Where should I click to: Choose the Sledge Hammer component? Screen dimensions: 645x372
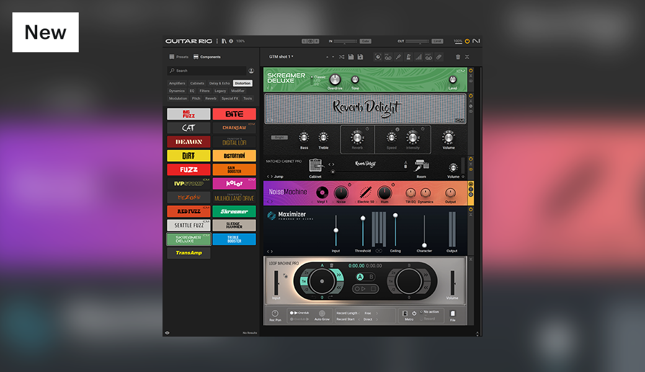point(234,225)
